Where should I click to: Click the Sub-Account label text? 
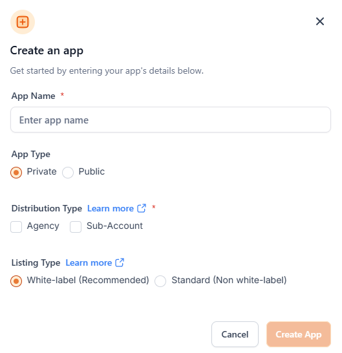(x=114, y=226)
